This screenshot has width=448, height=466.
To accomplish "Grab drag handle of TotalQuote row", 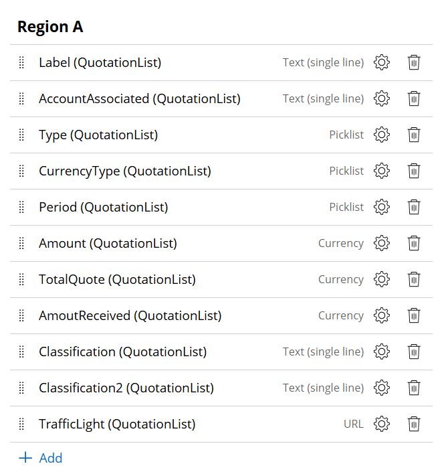I will 21,279.
